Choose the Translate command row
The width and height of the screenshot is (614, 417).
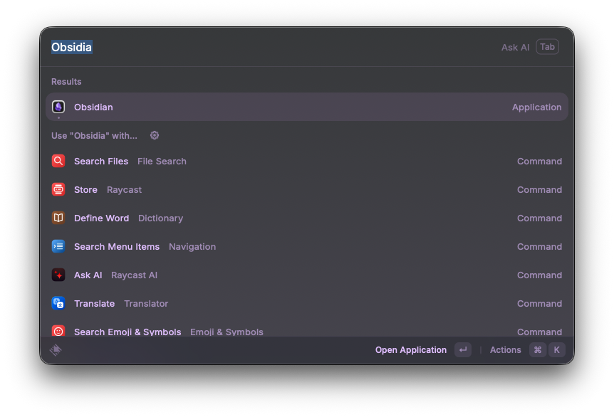(306, 304)
